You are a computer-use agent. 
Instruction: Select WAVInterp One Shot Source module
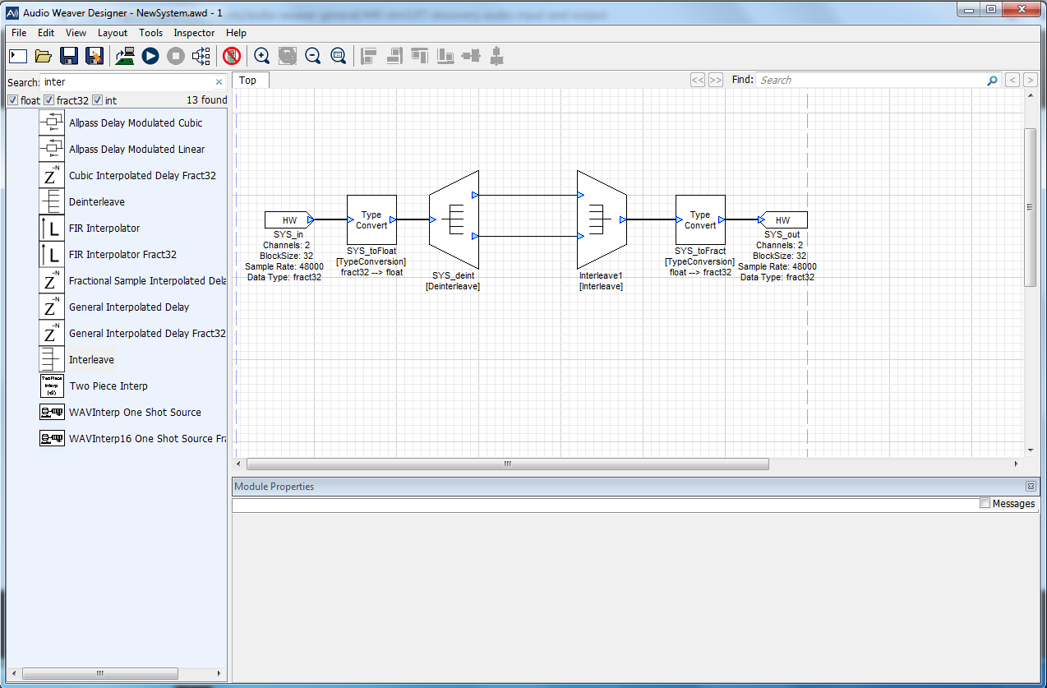[133, 413]
